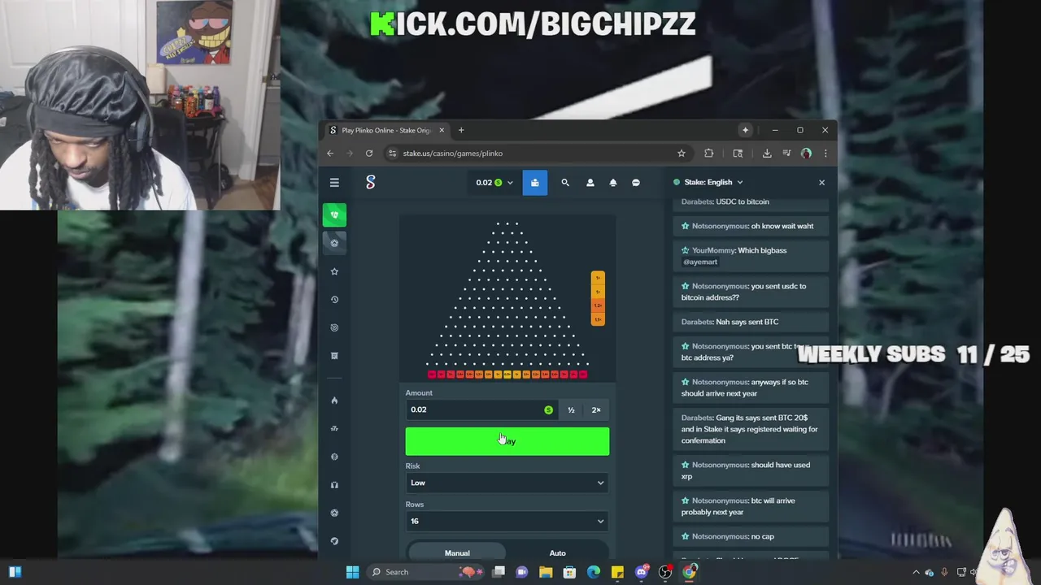Open the rocket icon in sidebar
The image size is (1041, 585).
[x=334, y=541]
